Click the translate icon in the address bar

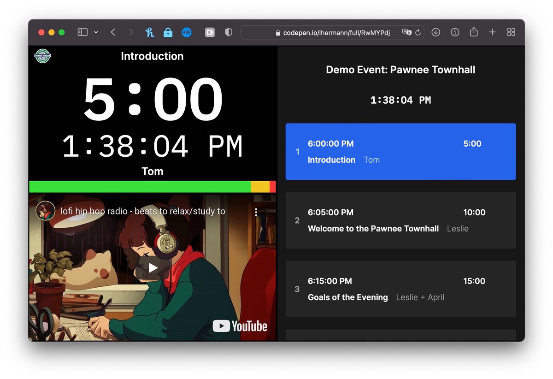click(x=407, y=32)
